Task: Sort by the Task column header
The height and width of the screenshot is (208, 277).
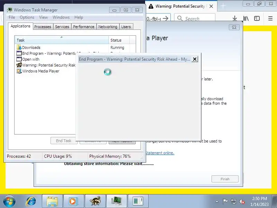Action: point(62,40)
